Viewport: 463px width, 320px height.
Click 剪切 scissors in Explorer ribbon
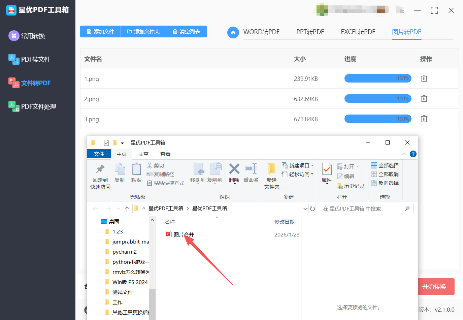point(156,166)
